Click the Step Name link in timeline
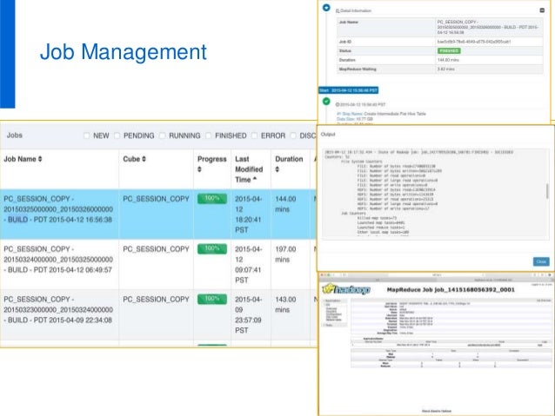The image size is (555, 416). [x=350, y=114]
